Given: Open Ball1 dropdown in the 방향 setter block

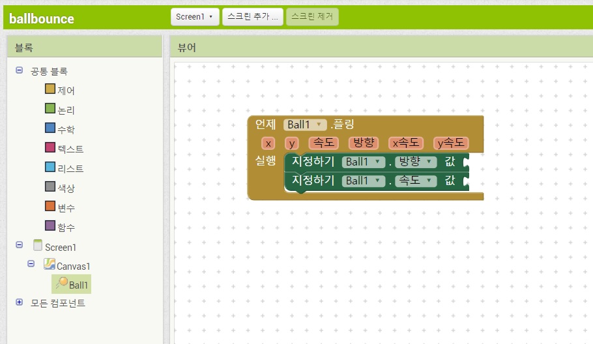Looking at the screenshot, I should click(363, 162).
